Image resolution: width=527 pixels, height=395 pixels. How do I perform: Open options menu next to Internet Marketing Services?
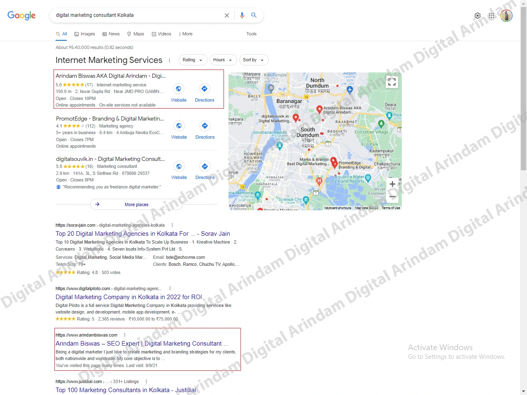tap(169, 60)
